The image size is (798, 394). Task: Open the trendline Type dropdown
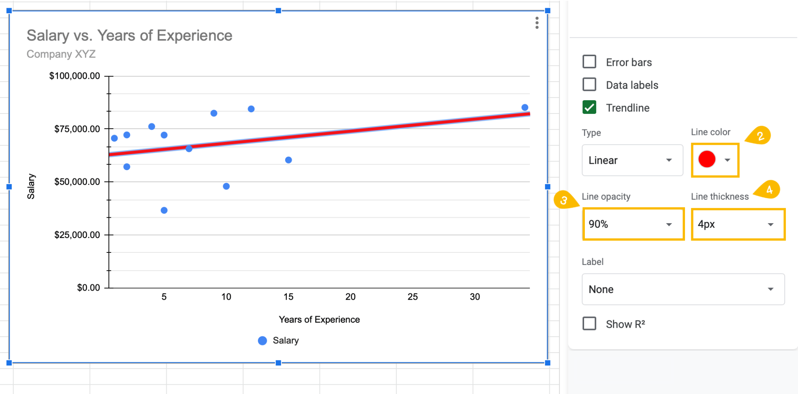click(669, 160)
